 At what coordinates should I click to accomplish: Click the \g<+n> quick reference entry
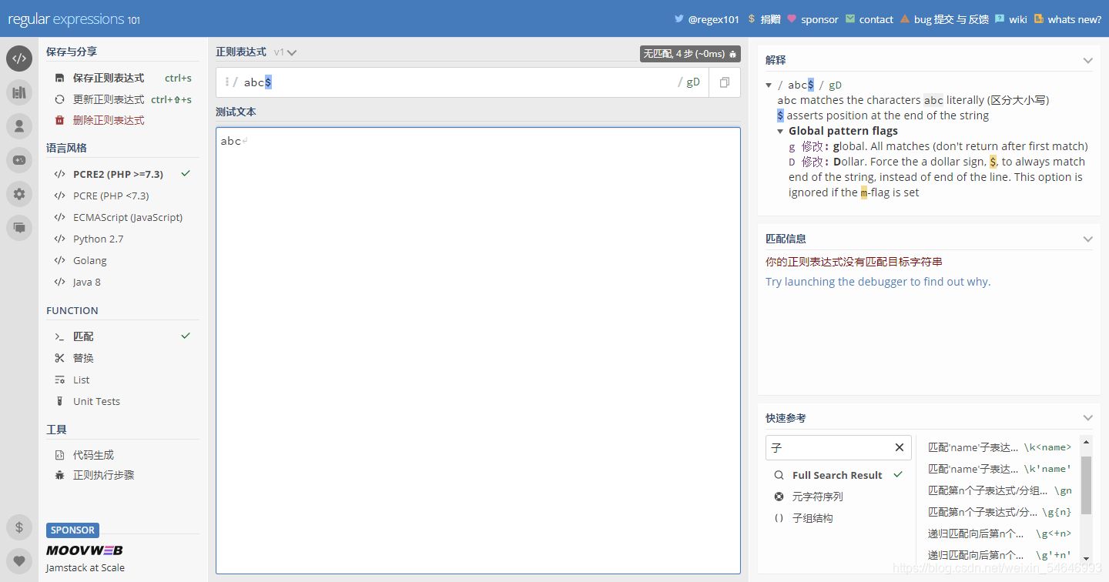[999, 533]
